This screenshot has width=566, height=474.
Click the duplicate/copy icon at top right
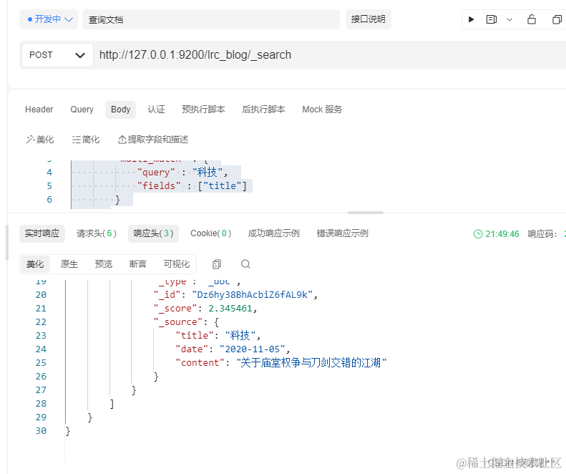(557, 19)
